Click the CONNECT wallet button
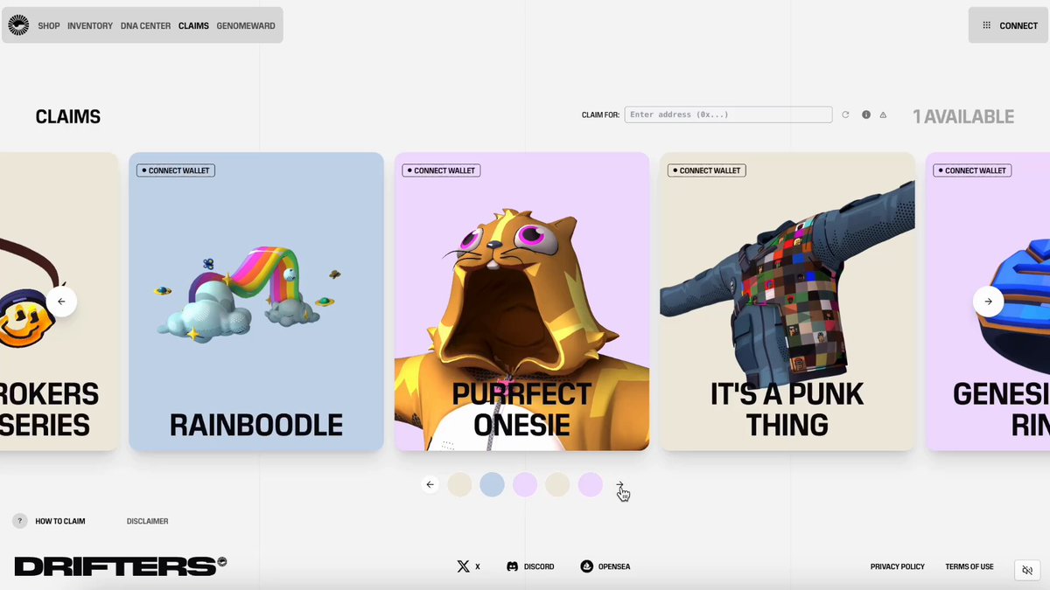 (x=1009, y=25)
